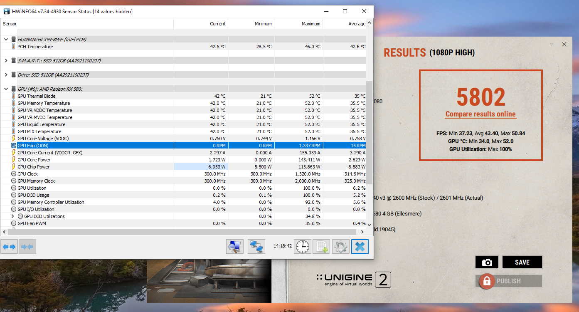Expand the Drive: SSD 512GB group
The image size is (579, 312).
point(6,75)
